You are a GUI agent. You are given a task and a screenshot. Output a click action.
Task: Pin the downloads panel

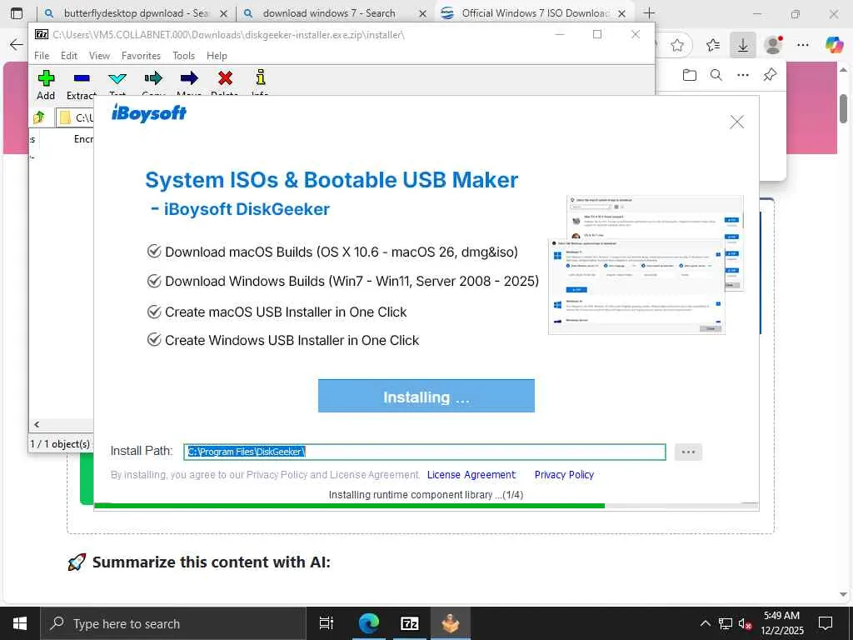[770, 75]
